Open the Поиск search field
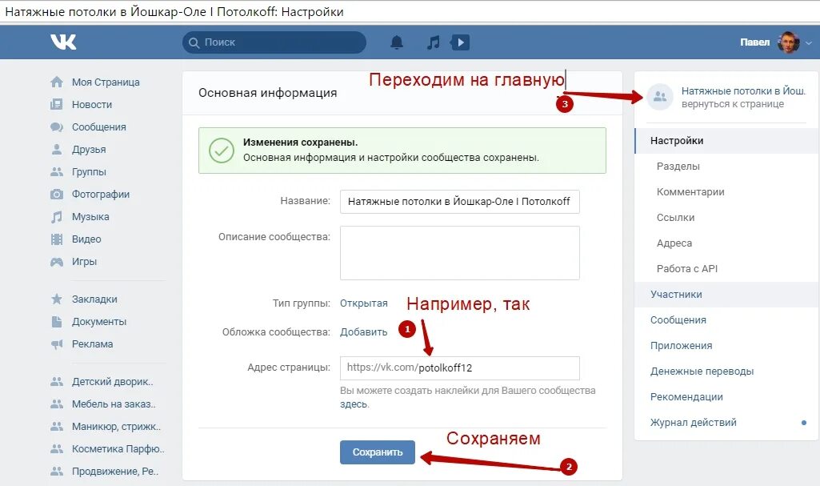The width and height of the screenshot is (820, 486). coord(274,42)
